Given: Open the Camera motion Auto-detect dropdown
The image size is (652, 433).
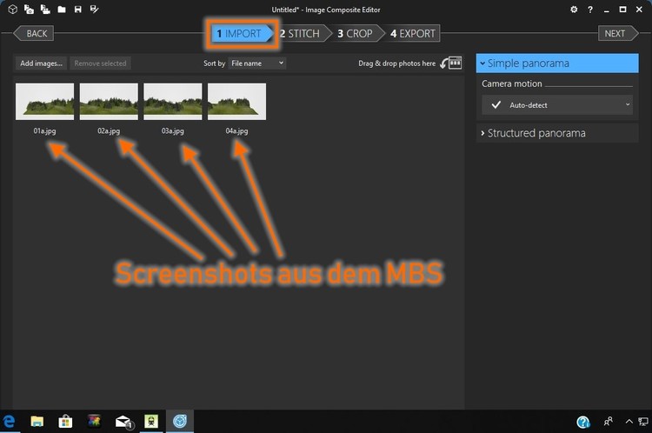Looking at the screenshot, I should point(557,105).
